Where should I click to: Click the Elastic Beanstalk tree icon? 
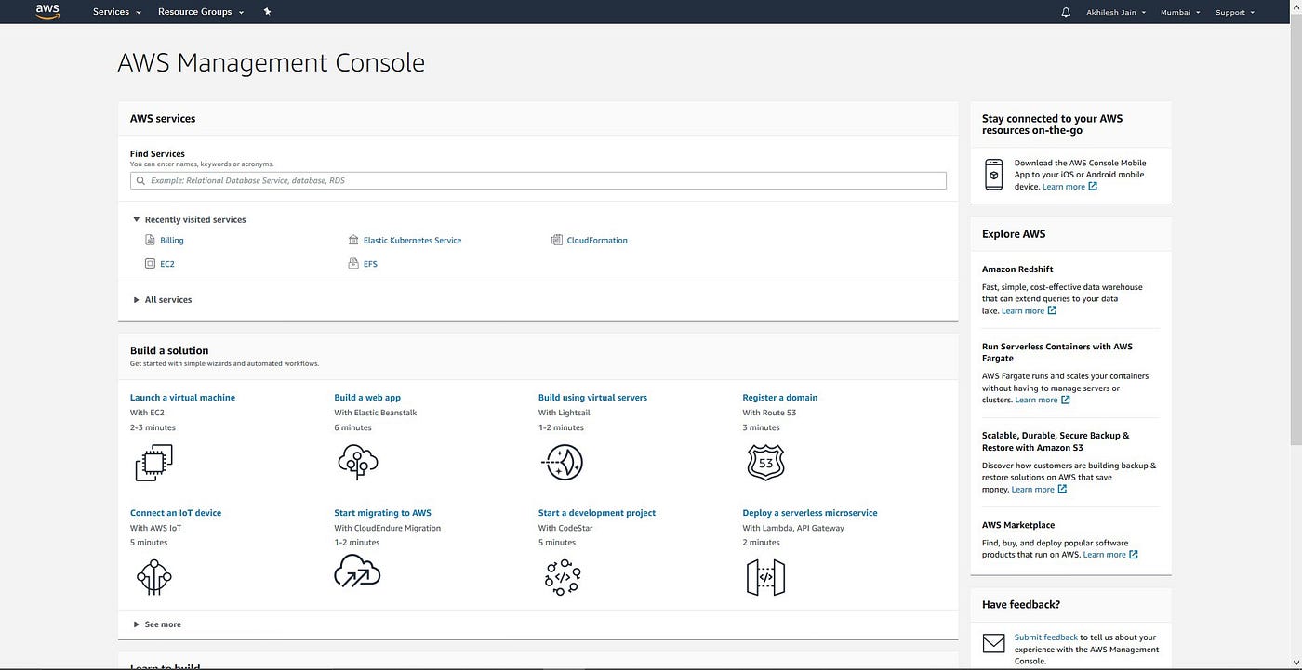[x=358, y=462]
